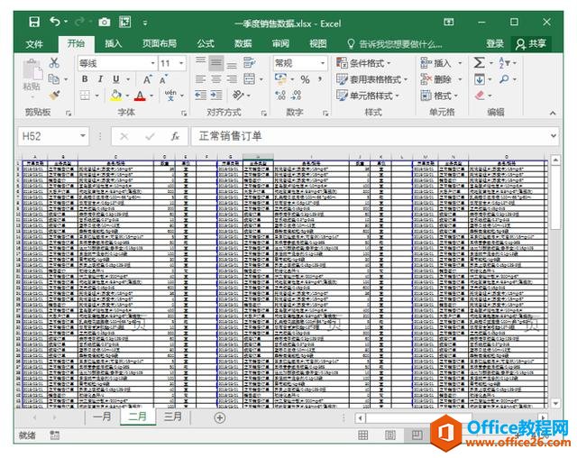Screen dimensions: 577x458
Task: Open the Fill down icon
Action: point(479,79)
